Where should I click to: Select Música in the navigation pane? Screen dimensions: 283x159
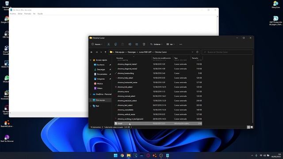click(99, 83)
